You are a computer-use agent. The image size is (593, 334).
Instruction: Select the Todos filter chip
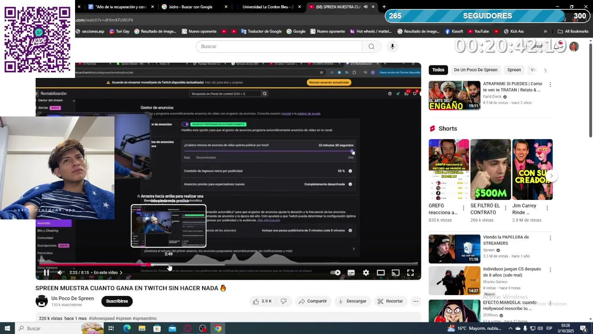438,70
